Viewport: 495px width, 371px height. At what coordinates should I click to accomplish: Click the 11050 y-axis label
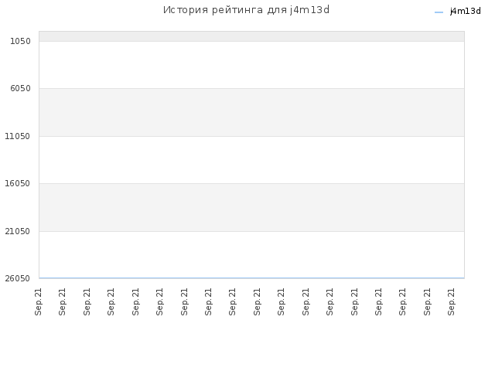[17, 136]
